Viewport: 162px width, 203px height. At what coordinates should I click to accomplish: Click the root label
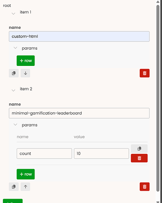coord(7,6)
